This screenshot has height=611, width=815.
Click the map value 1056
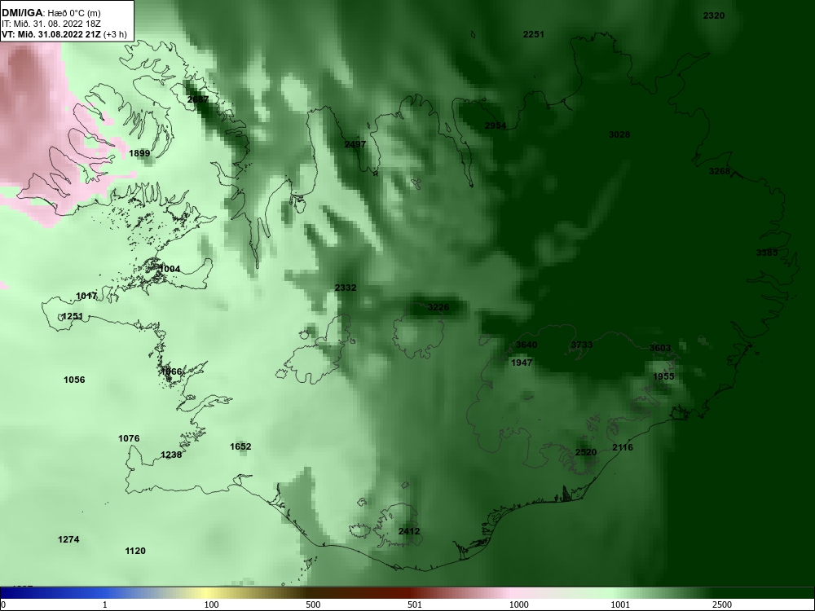pyautogui.click(x=74, y=380)
